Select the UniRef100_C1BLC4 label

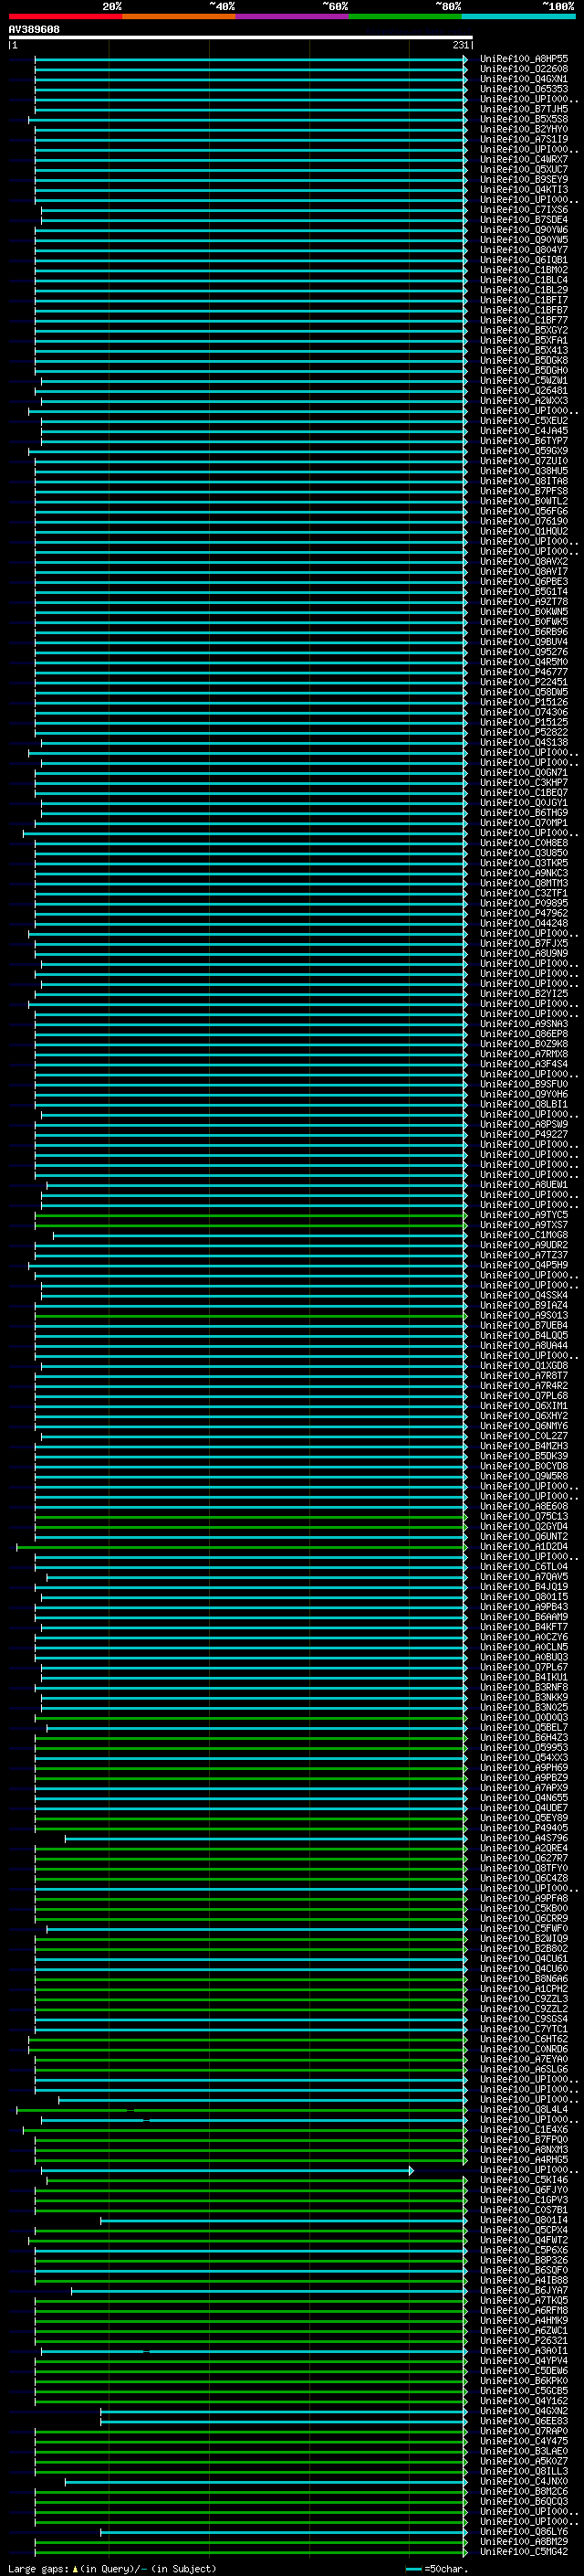coord(524,280)
